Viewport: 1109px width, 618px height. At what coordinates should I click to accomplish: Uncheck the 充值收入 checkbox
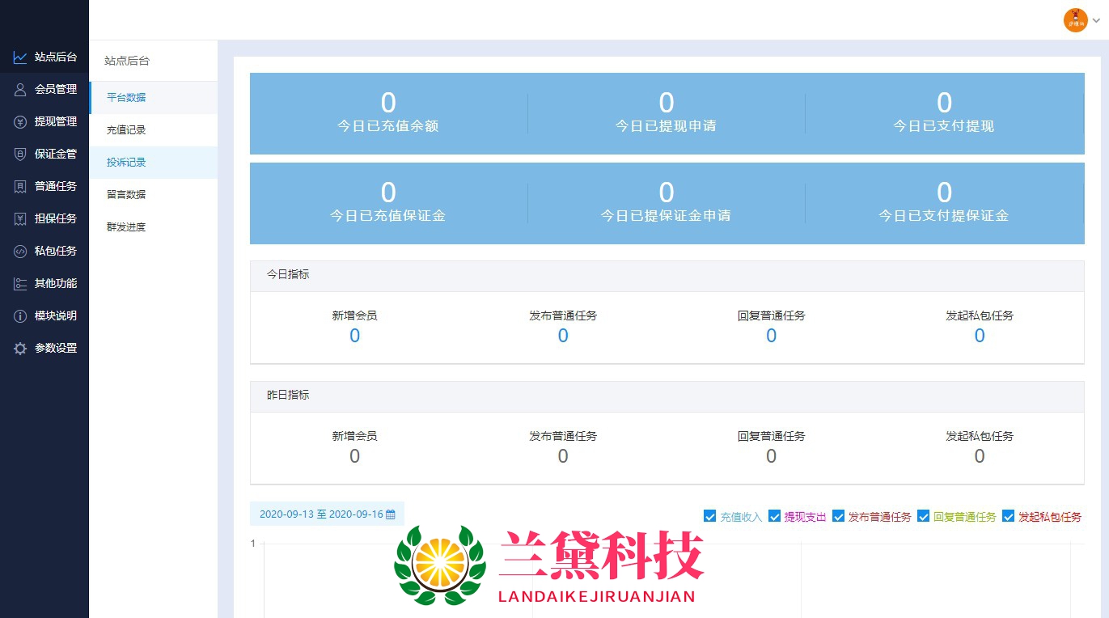709,516
